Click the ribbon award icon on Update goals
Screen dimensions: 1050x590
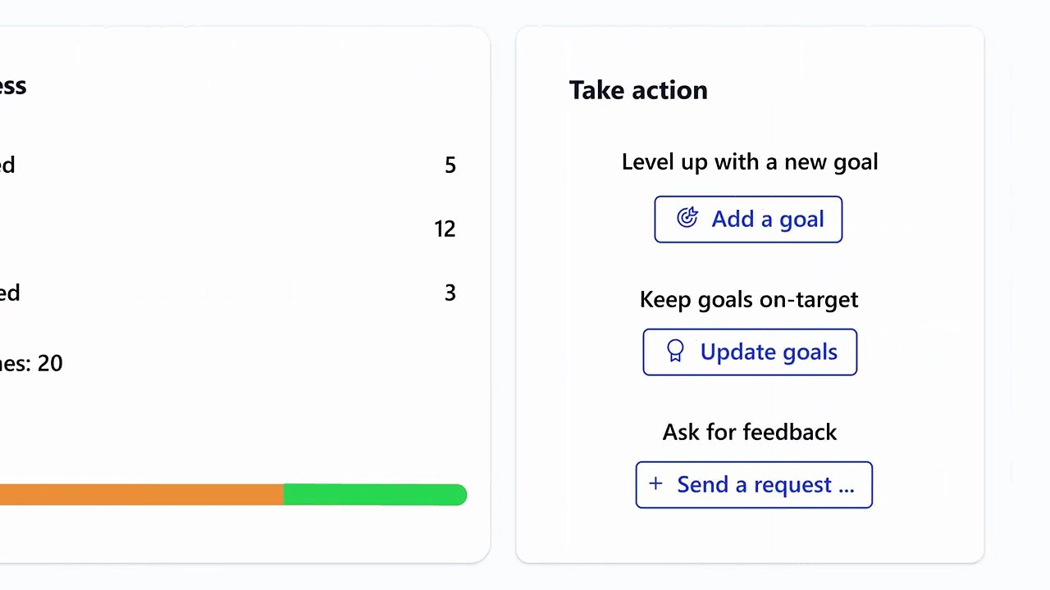(x=675, y=352)
